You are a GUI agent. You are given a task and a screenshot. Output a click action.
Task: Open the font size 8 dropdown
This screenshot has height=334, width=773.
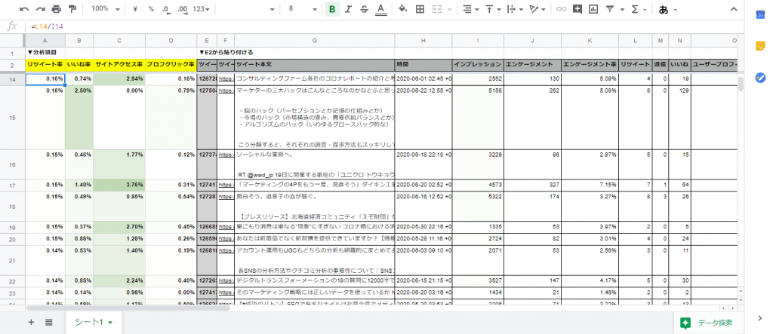point(302,9)
